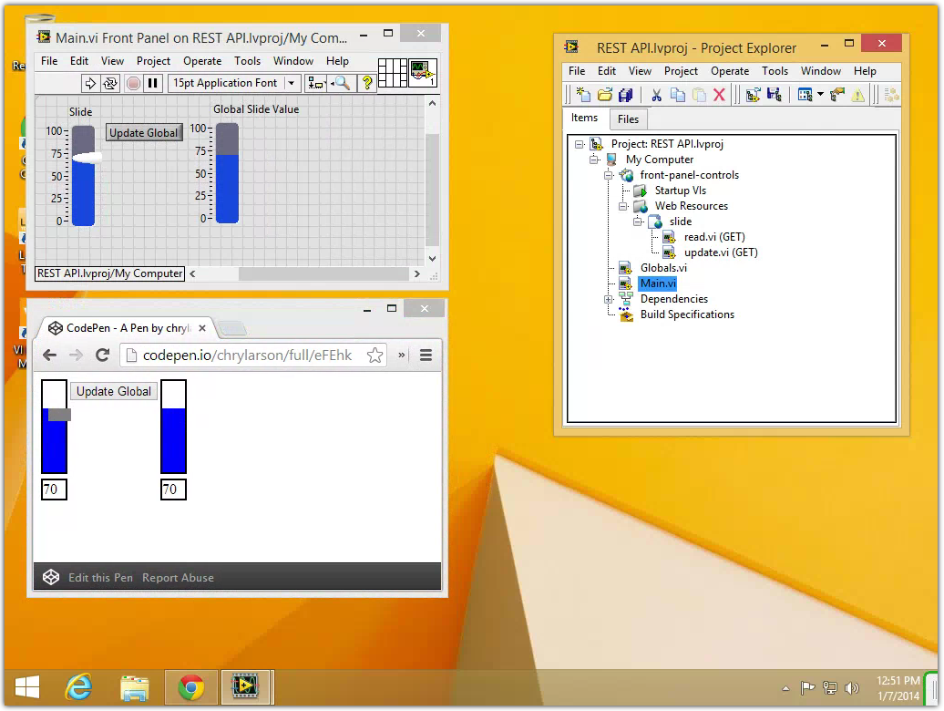Collapse the Web Resources tree node

(623, 206)
